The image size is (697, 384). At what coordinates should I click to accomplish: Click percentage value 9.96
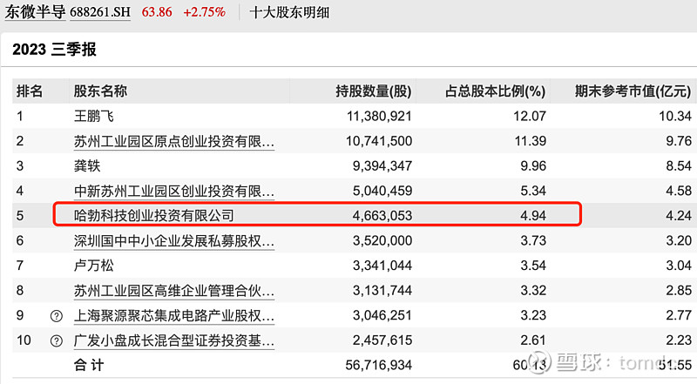click(x=533, y=166)
